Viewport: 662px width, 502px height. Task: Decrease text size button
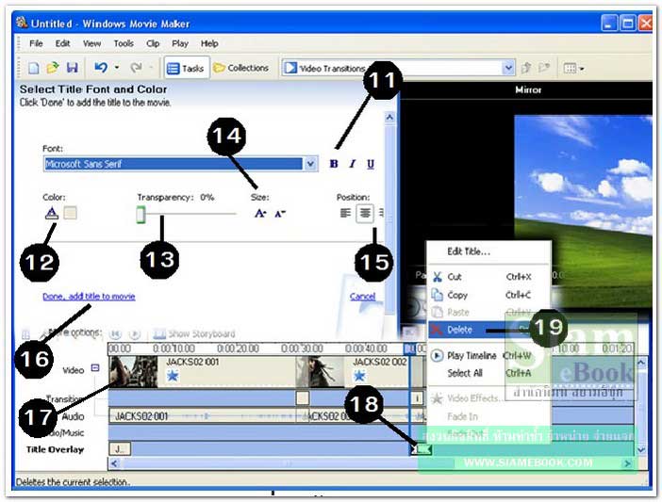(x=279, y=214)
